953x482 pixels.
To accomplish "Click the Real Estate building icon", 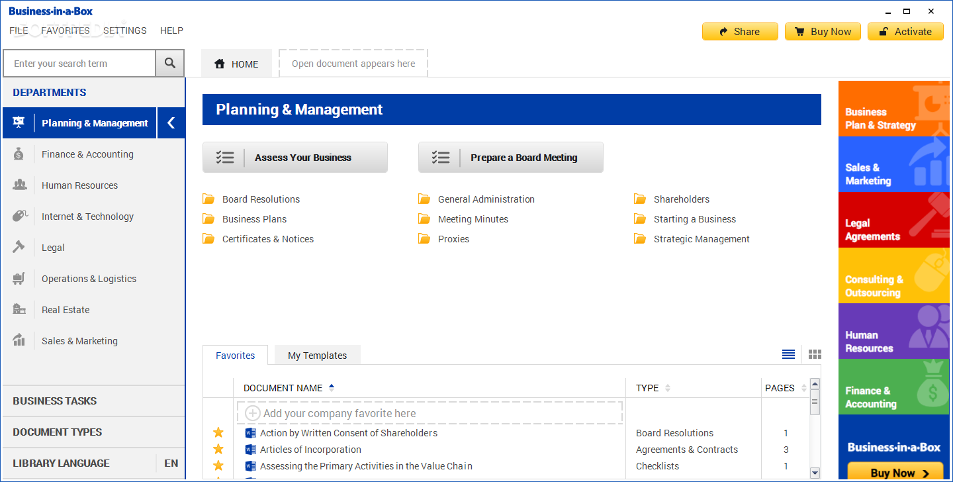I will pos(19,309).
